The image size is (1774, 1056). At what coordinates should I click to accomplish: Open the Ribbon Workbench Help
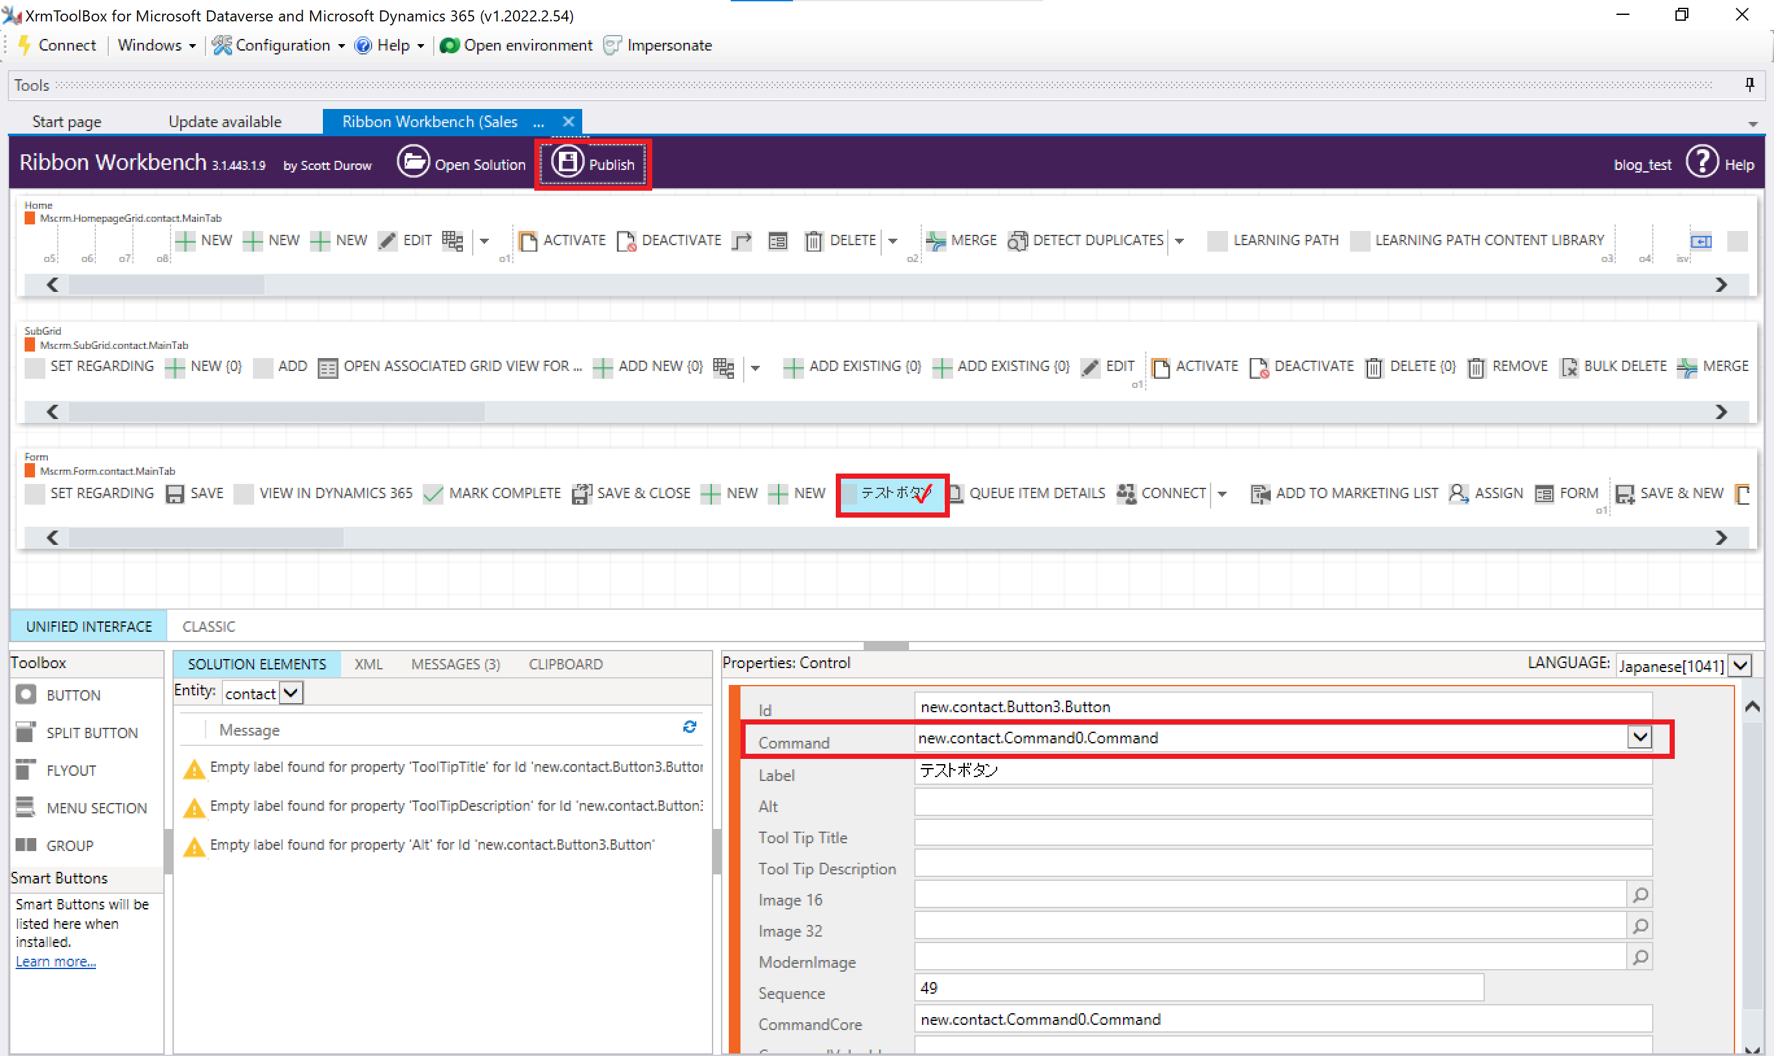1721,163
